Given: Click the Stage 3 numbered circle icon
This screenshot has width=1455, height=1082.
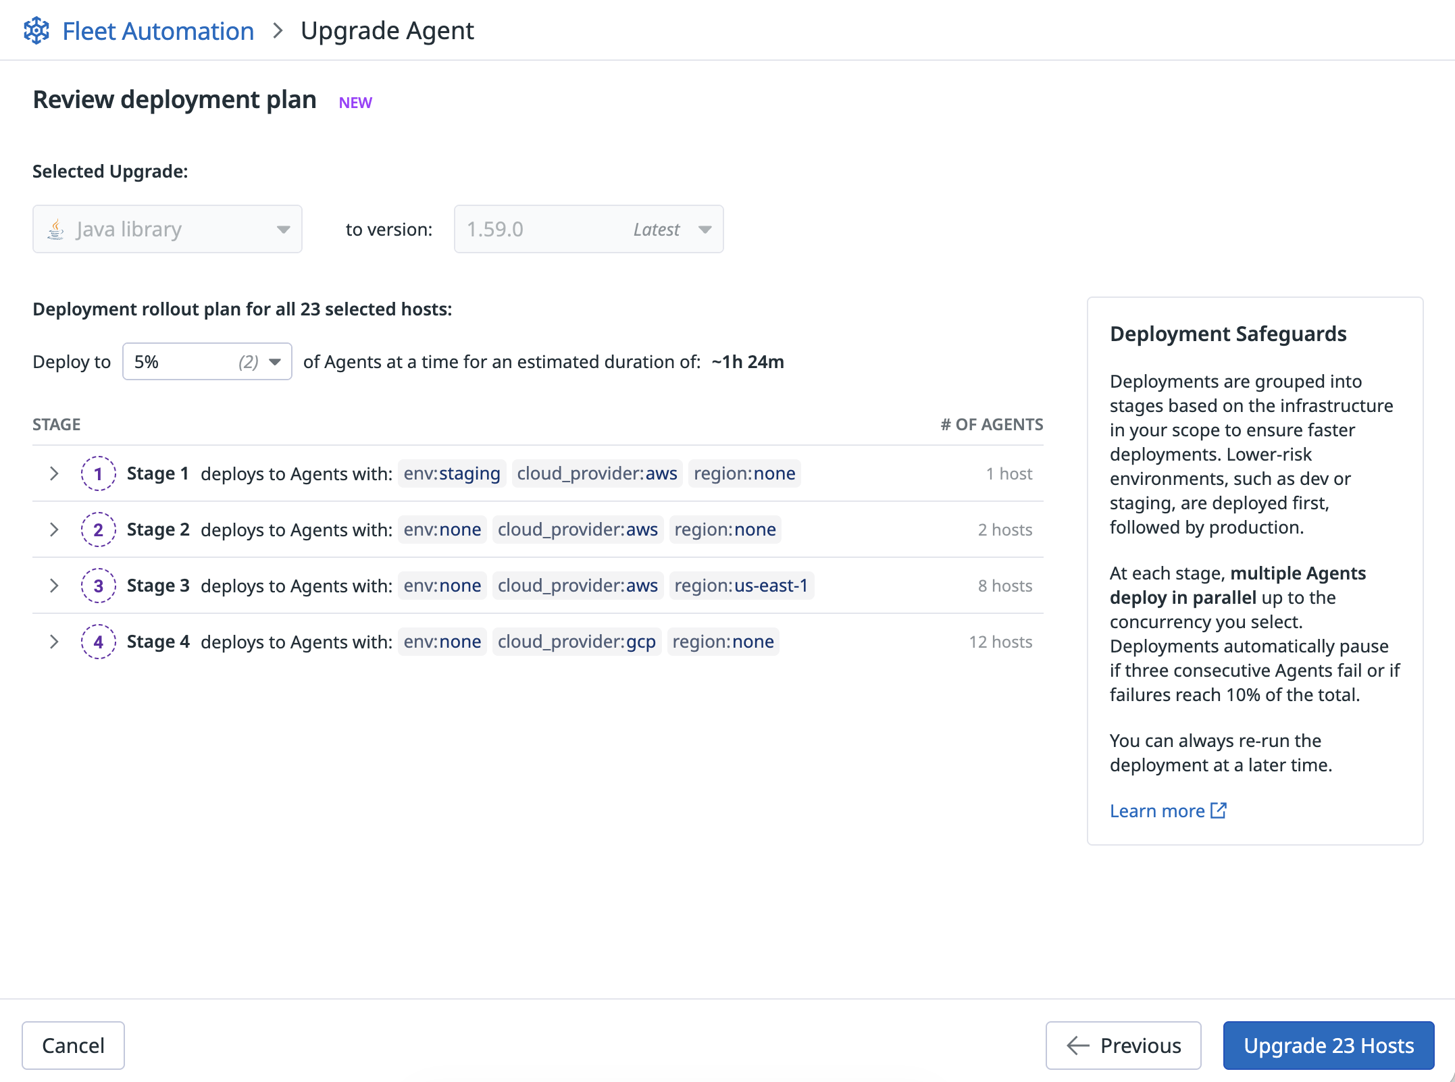Looking at the screenshot, I should point(98,586).
